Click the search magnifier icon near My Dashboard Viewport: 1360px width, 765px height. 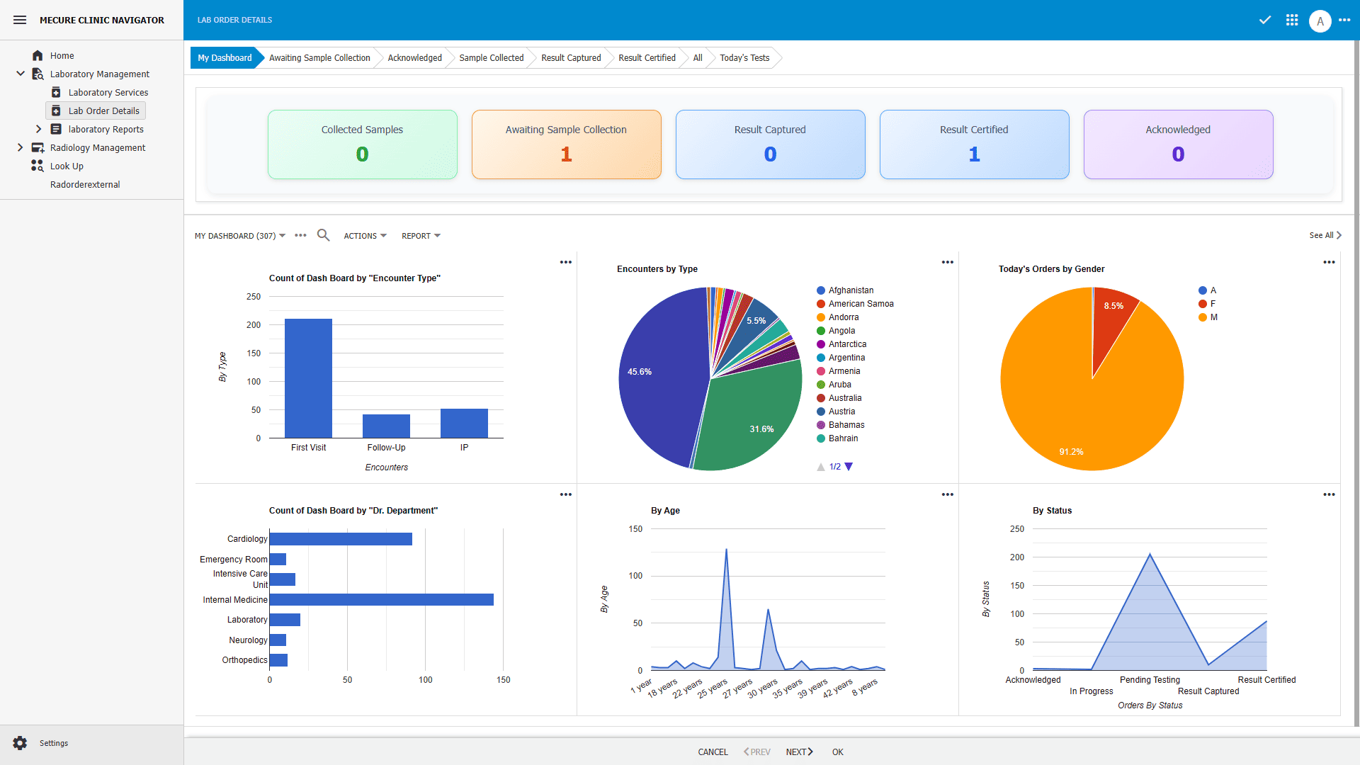click(x=323, y=234)
